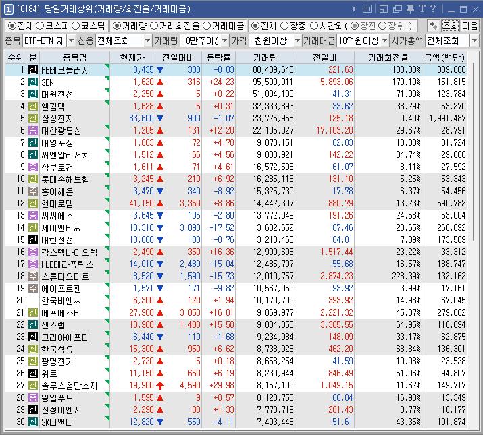Open the HLB테라퓨틱스 stock row
The width and height of the screenshot is (483, 435).
coord(236,264)
